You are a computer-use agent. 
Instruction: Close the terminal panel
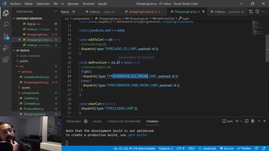[x=264, y=121]
